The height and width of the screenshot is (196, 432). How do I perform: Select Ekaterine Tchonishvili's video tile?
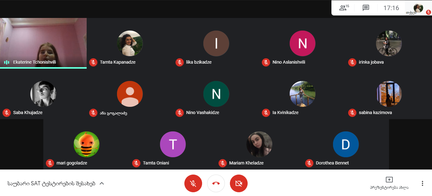click(43, 43)
